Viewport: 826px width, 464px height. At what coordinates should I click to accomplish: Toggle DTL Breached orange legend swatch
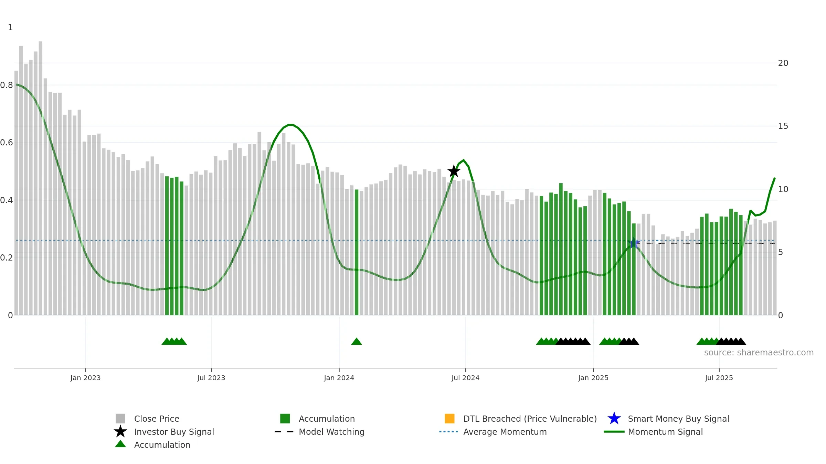(x=449, y=419)
